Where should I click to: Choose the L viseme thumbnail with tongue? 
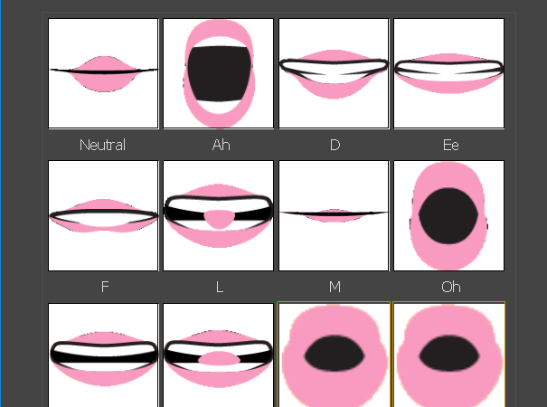[219, 215]
